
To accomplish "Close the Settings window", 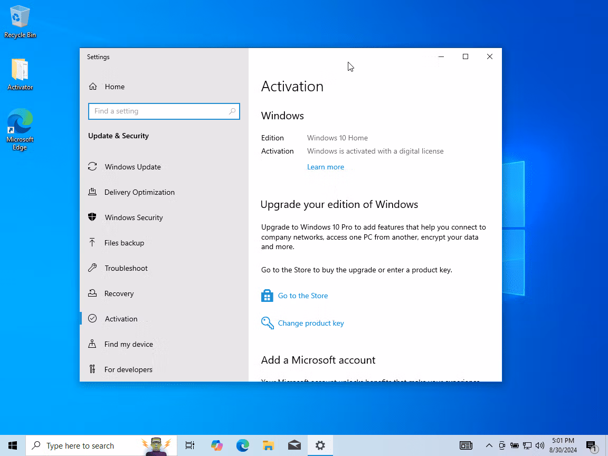I will tap(490, 56).
